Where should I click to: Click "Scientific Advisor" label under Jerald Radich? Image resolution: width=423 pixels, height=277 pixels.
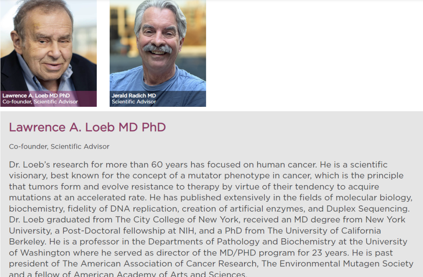pos(134,102)
